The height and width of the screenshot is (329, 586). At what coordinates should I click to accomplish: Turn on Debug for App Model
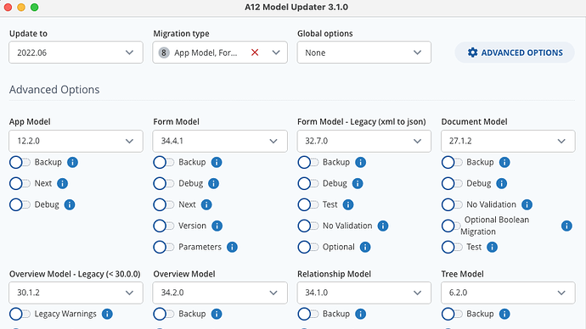click(20, 205)
